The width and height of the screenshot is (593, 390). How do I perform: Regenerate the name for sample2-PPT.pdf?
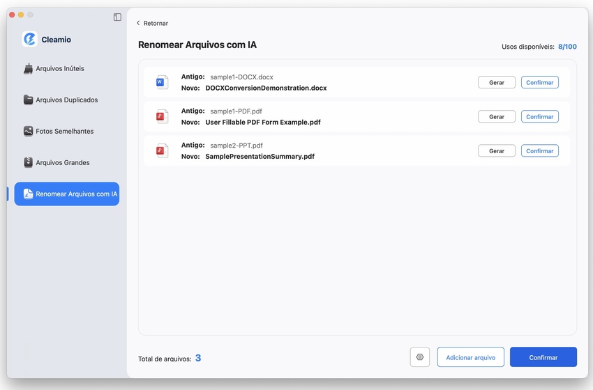496,150
